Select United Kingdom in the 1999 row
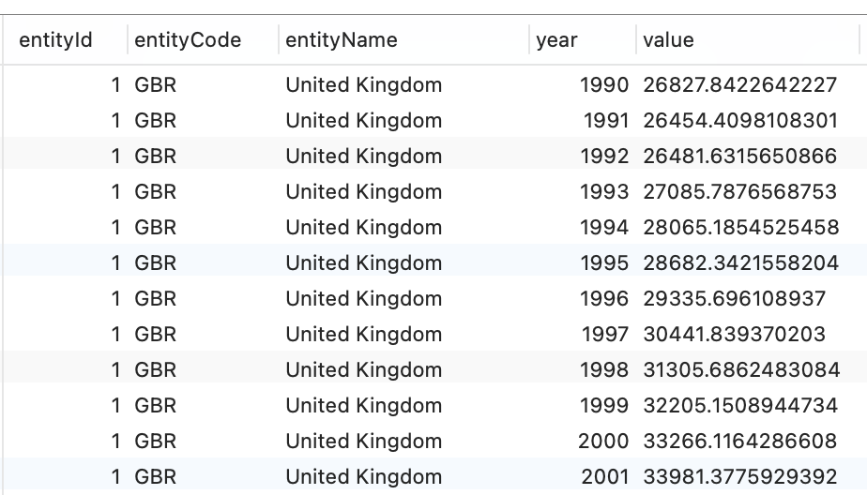 point(364,406)
